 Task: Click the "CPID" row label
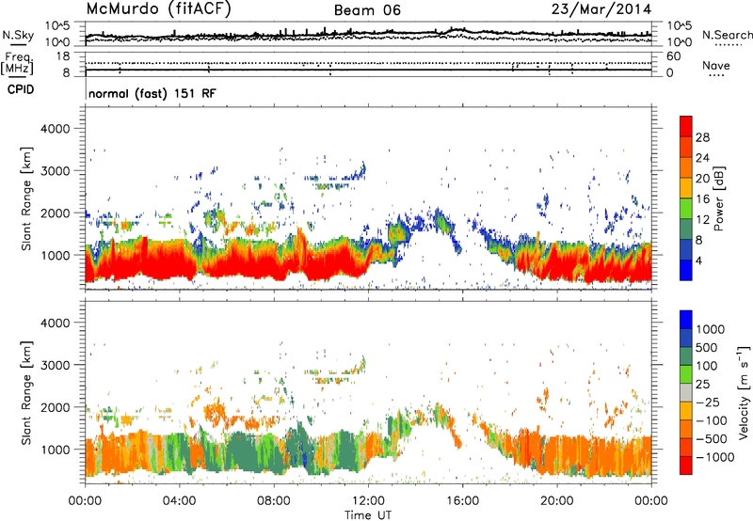point(21,89)
